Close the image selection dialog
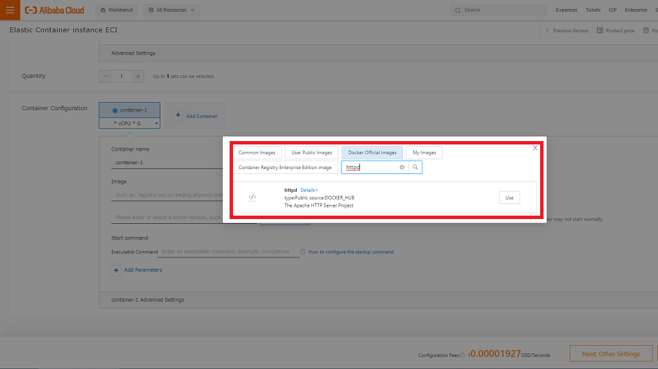658x369 pixels. click(535, 148)
